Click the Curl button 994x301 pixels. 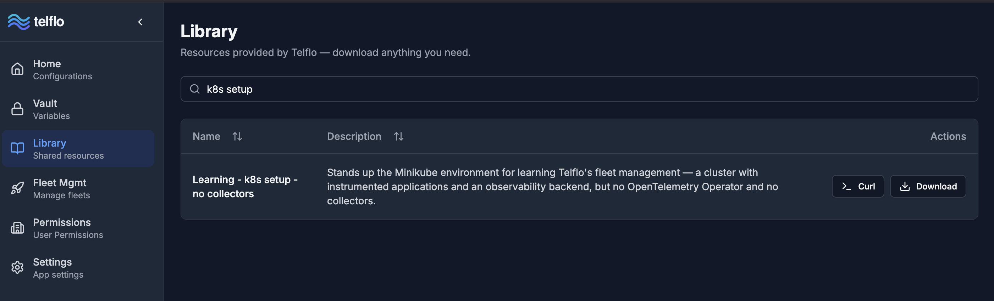click(x=858, y=187)
